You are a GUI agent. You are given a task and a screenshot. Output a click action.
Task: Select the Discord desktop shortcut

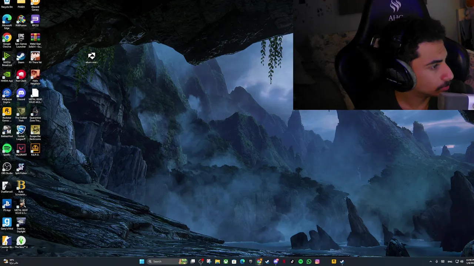click(21, 95)
